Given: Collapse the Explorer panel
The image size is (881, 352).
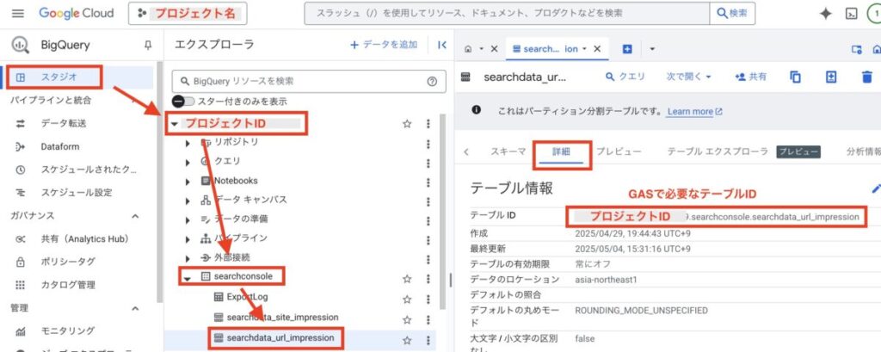Looking at the screenshot, I should tap(441, 45).
